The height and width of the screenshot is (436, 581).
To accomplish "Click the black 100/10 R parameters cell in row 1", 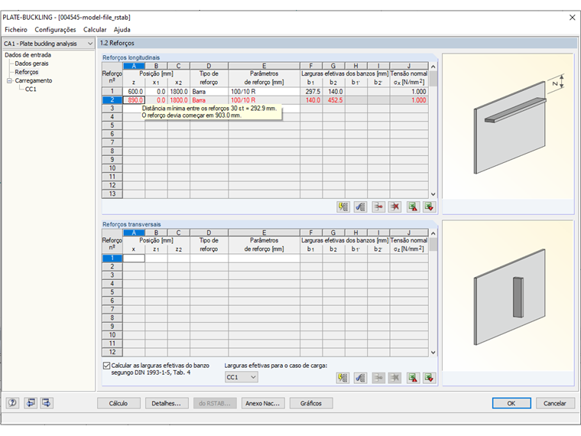I will 265,92.
